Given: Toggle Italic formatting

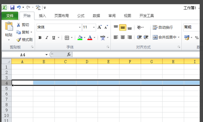Looking at the screenshot, I should coord(47,38).
